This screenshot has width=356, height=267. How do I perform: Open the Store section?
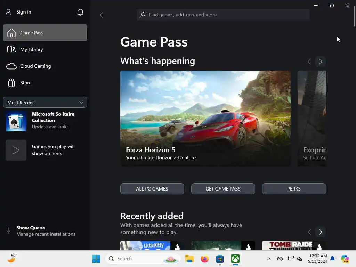(45, 83)
